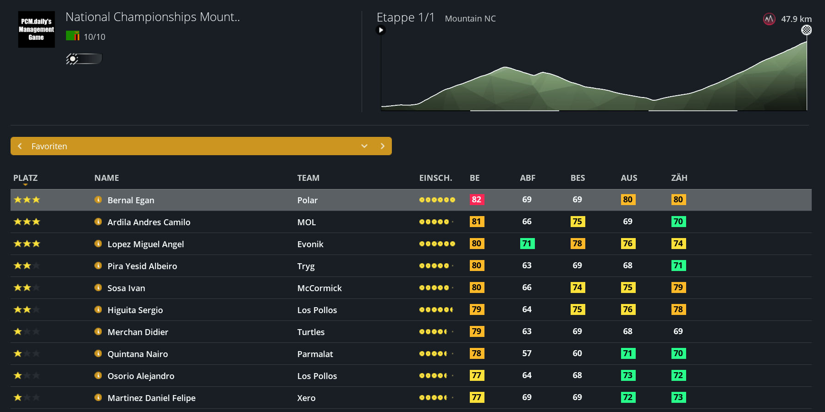The width and height of the screenshot is (825, 412).
Task: Click Bernal Egan's BE value 82
Action: click(x=477, y=200)
